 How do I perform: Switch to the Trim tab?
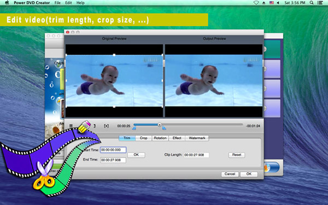[127, 138]
